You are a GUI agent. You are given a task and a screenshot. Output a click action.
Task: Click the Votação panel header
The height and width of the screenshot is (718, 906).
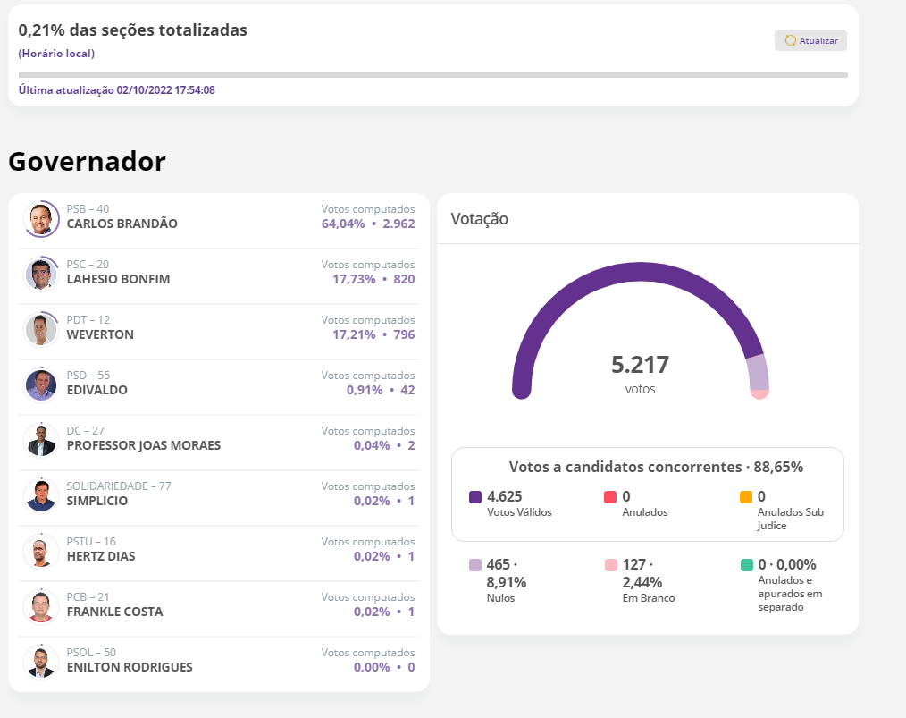click(480, 219)
